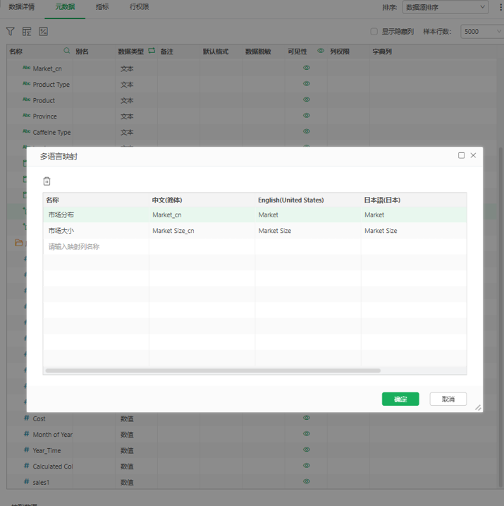Toggle visibility eye for the Cost row
Screen dimensions: 504x506
click(307, 418)
